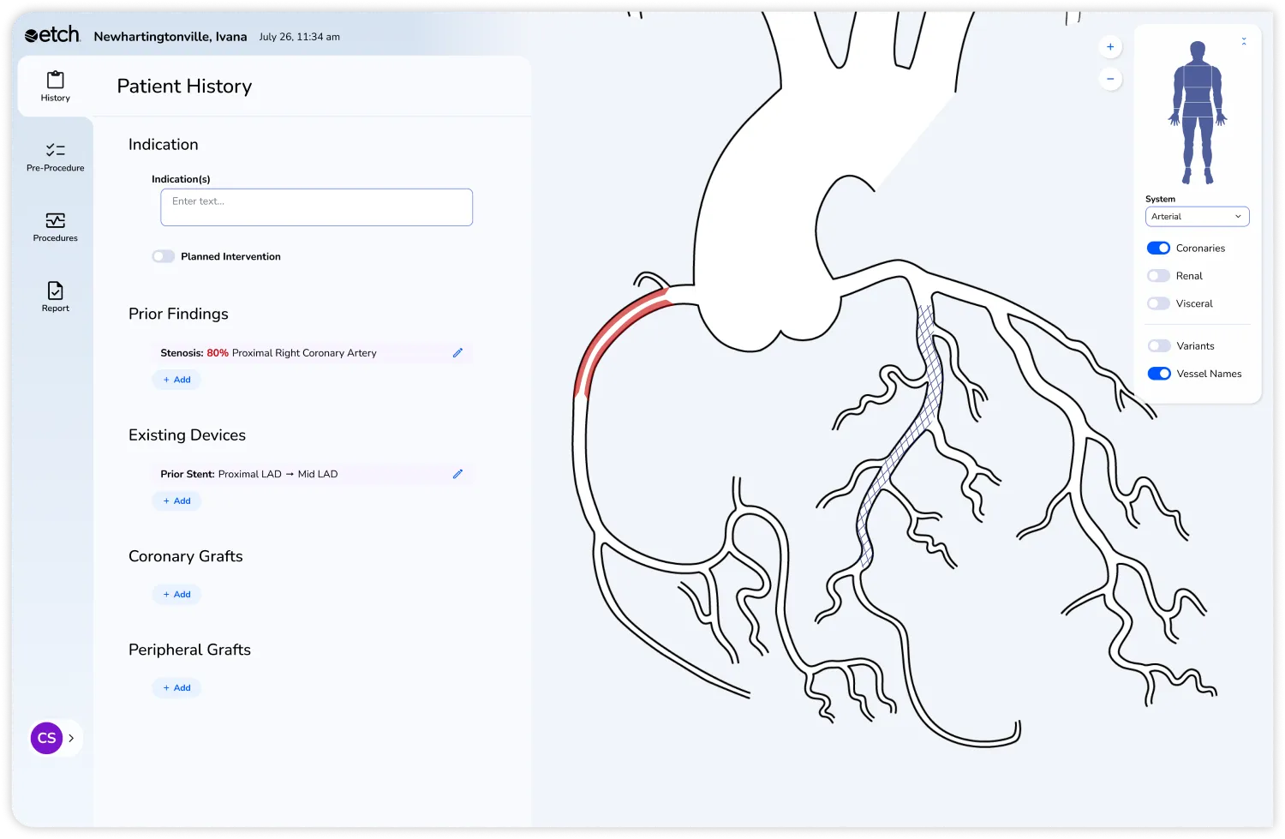Screen dimensions: 1285x839
Task: Select the History sidebar icon
Action: click(x=55, y=84)
